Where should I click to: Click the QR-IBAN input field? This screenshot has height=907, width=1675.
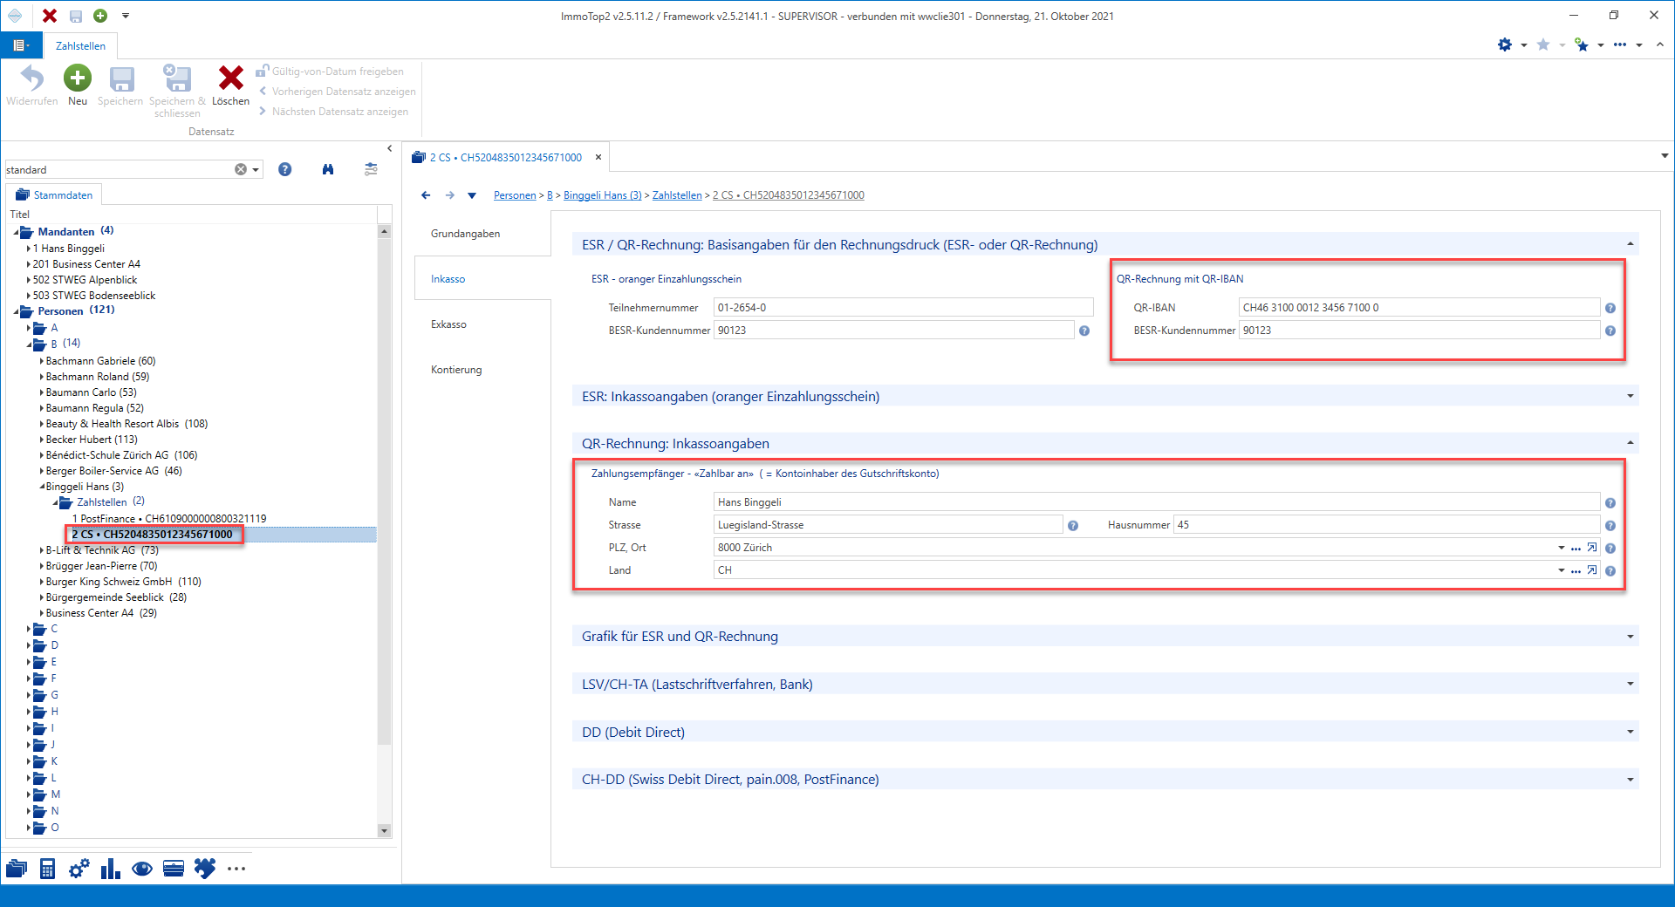[1419, 308]
